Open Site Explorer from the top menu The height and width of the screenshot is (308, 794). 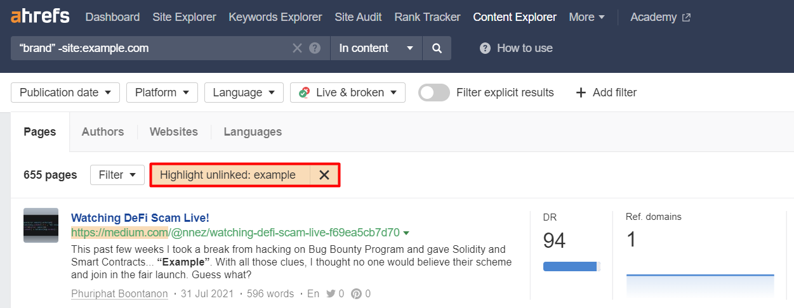[x=184, y=17]
